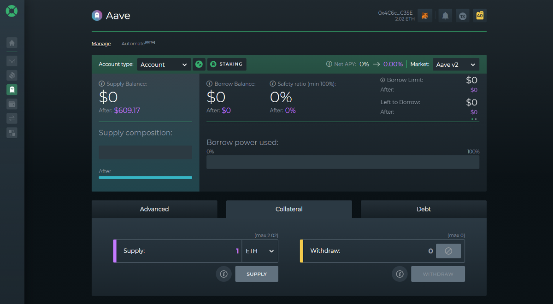Open the Account type dropdown
This screenshot has width=553, height=304.
[164, 64]
